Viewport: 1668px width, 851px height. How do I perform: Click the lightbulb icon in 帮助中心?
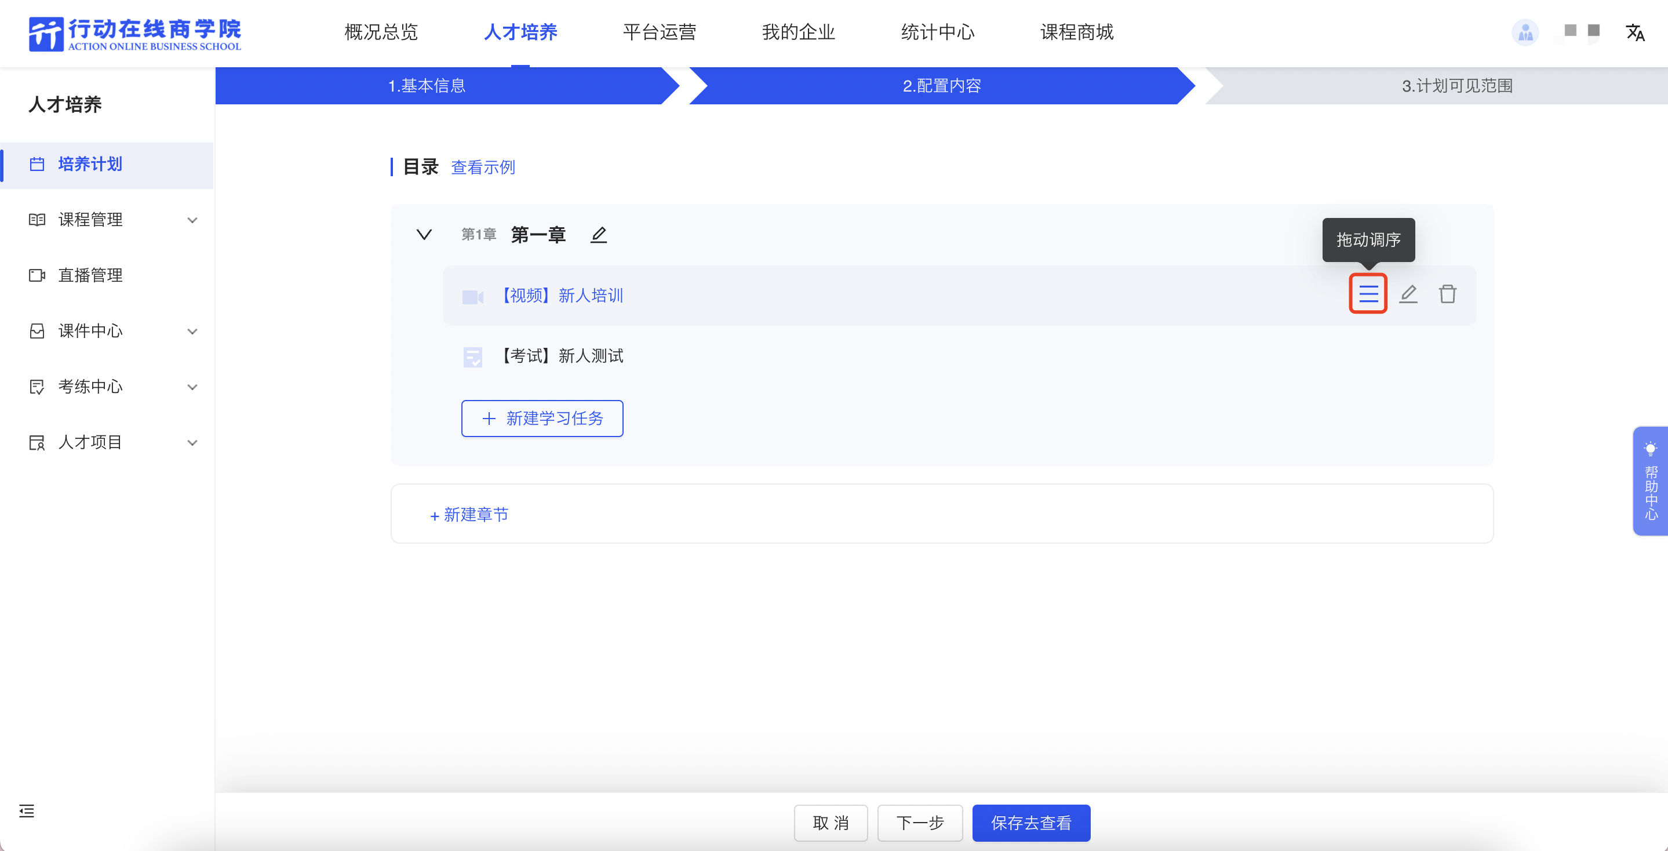[1651, 448]
